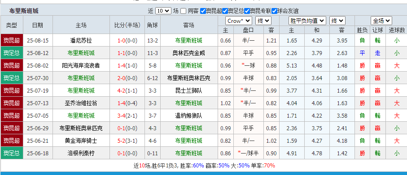Click the *一球 handicap on 25-08-02
This screenshot has width=407, height=175.
[x=249, y=66]
